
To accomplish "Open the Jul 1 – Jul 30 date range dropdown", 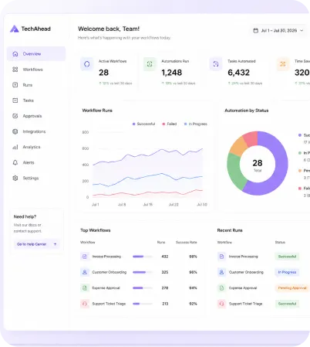I will [x=278, y=30].
